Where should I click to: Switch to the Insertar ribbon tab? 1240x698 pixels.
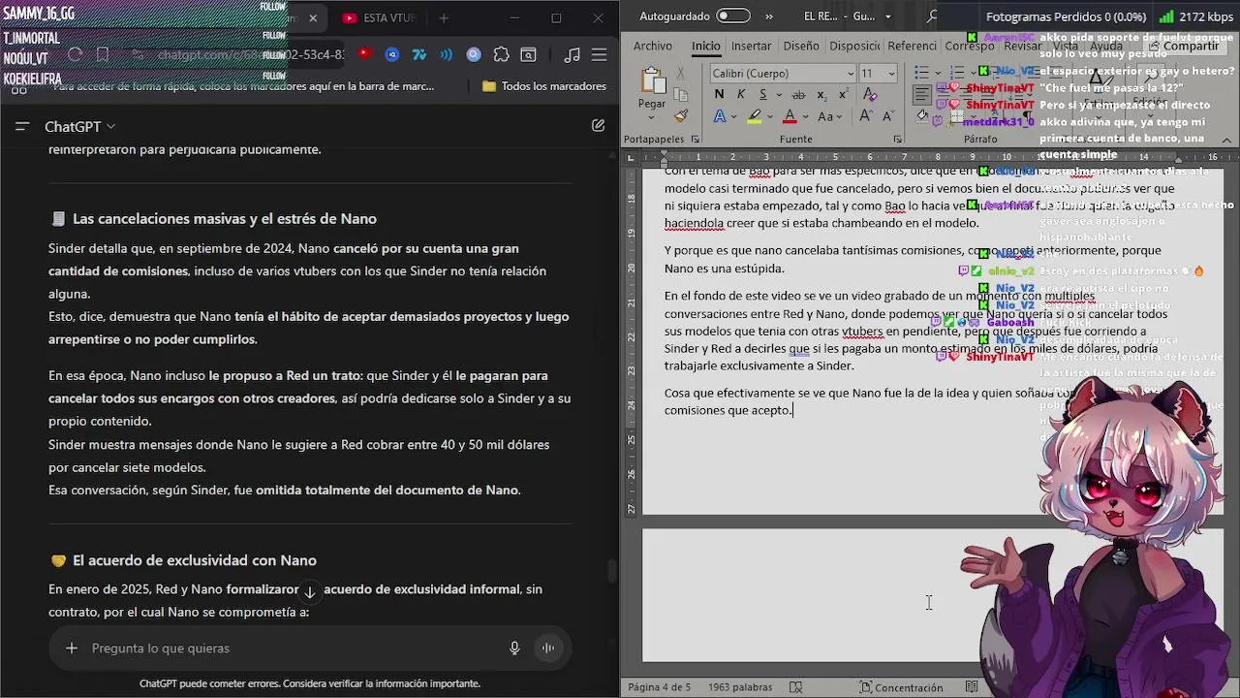[x=752, y=46]
